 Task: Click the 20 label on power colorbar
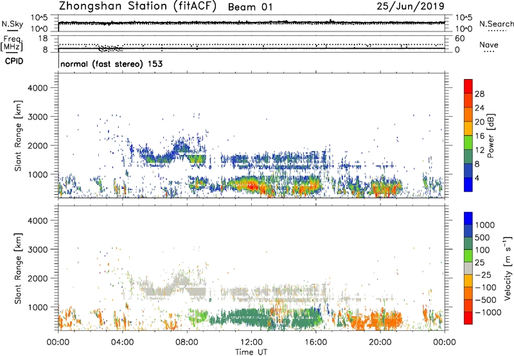pyautogui.click(x=479, y=122)
